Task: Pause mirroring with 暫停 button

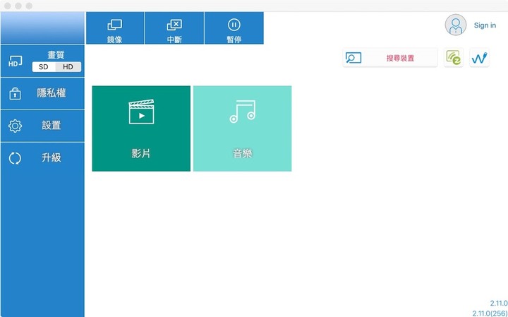Action: (234, 28)
